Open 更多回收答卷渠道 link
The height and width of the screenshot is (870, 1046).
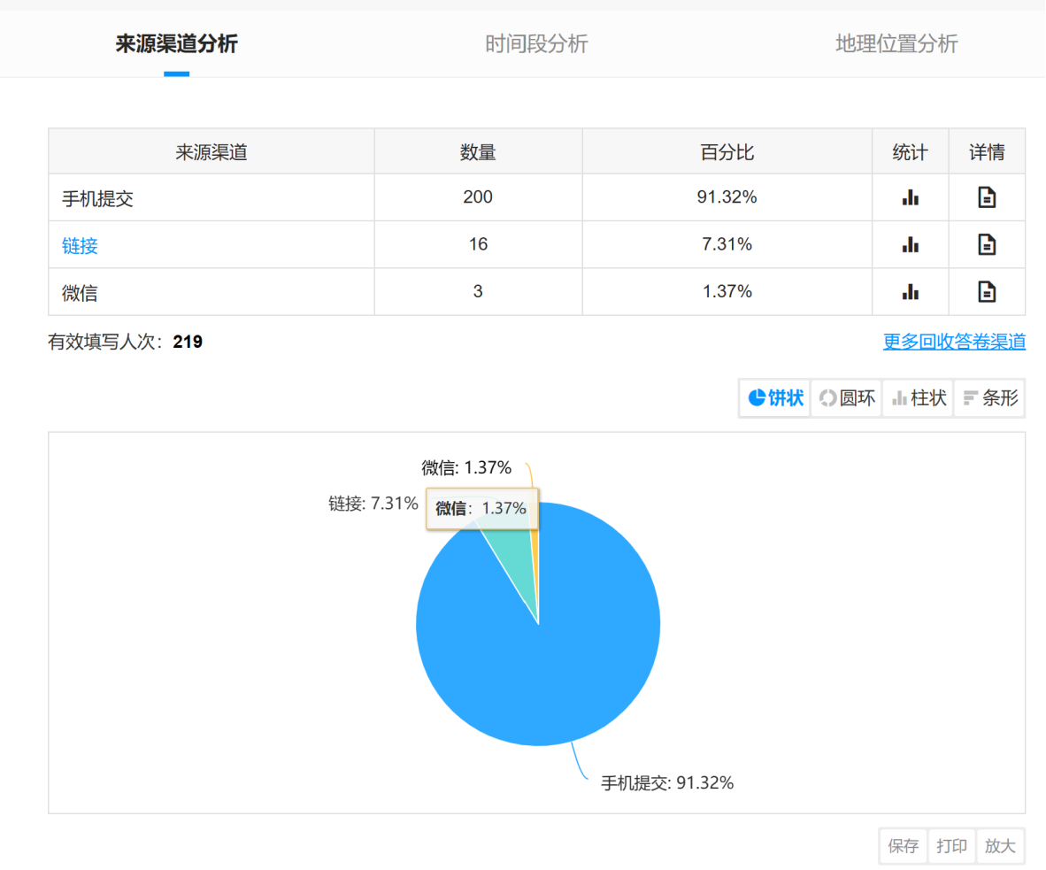[x=954, y=342]
